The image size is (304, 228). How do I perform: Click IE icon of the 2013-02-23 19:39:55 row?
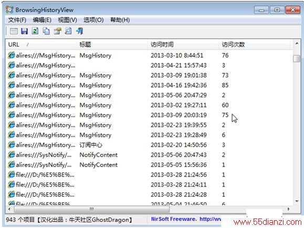click(x=11, y=125)
